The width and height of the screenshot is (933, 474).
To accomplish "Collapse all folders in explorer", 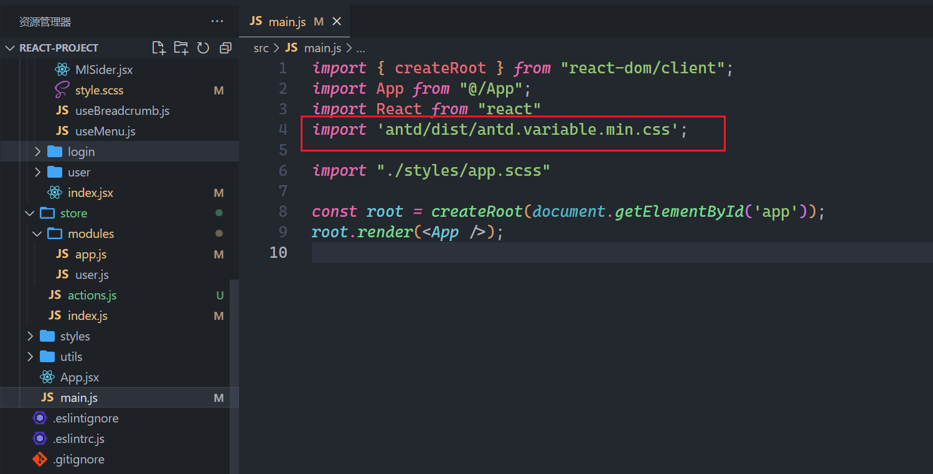I will tap(225, 48).
